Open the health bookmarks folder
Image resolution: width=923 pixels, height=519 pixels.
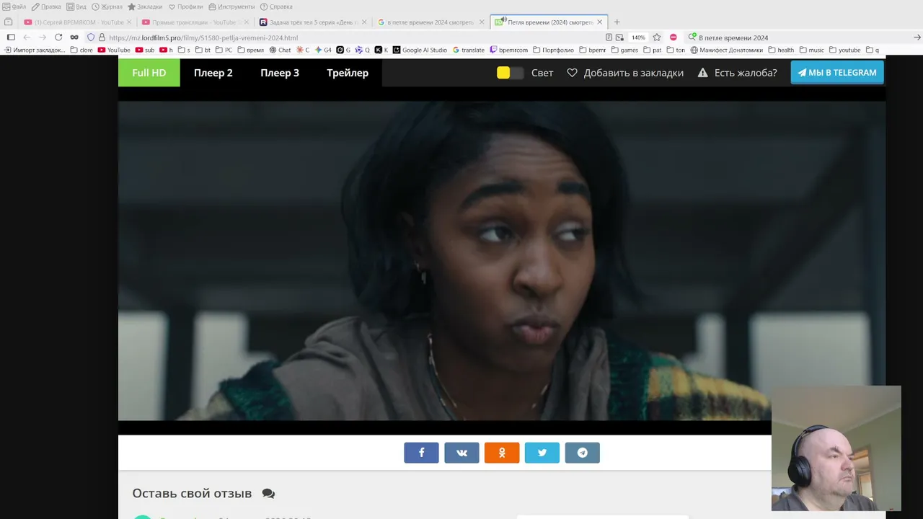pos(781,50)
